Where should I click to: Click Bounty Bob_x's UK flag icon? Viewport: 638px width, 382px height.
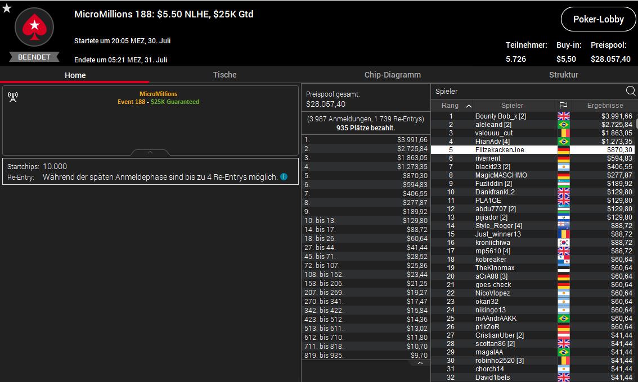coord(563,116)
